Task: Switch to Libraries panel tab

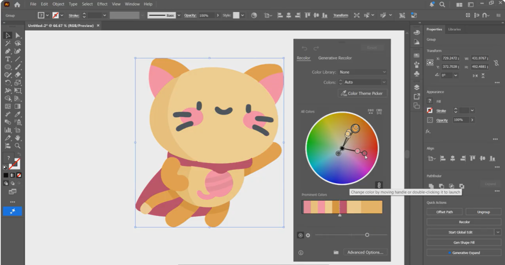Action: click(x=454, y=29)
